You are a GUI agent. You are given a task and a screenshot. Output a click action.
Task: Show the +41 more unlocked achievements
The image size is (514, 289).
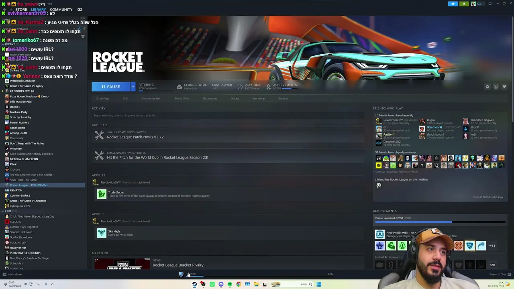[492, 246]
